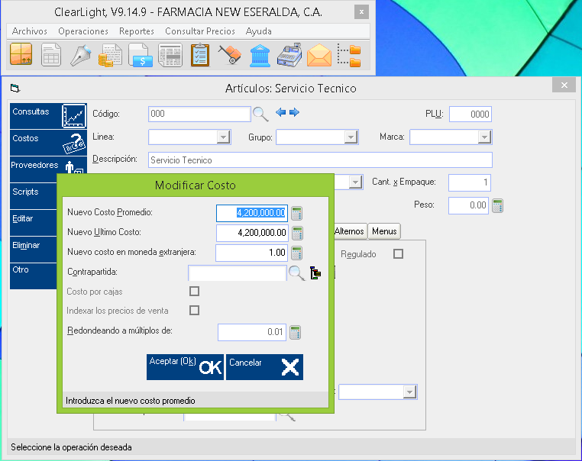Open calculator beside the Peso field
Screen dimensions: 582x461
coord(497,205)
